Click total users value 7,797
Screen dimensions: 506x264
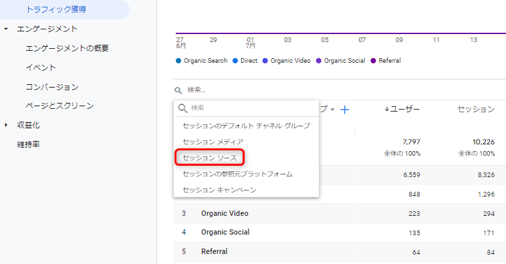click(x=411, y=142)
